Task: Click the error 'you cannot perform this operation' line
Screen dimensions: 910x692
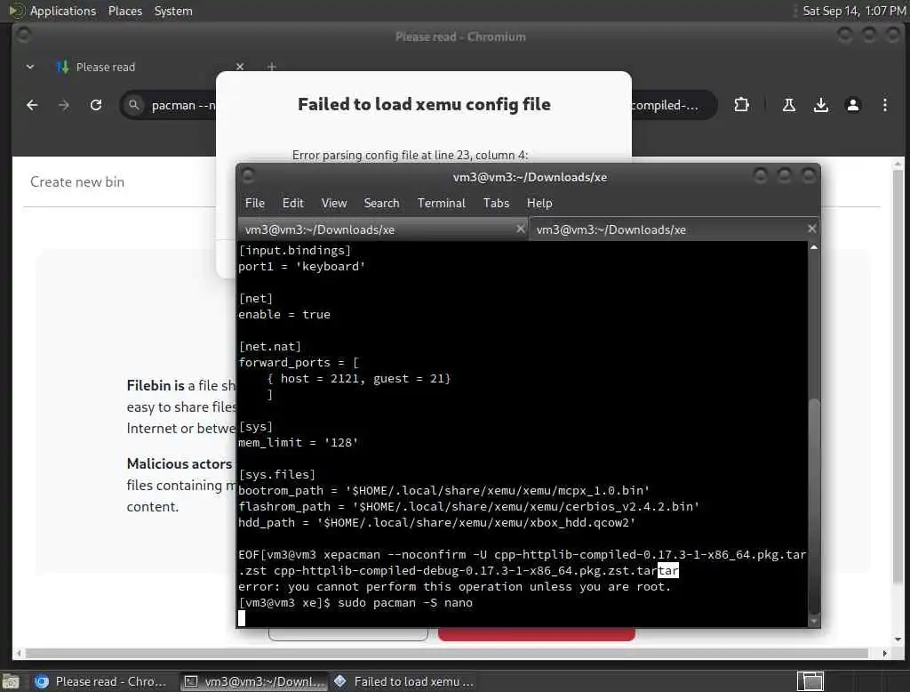Action: click(454, 587)
